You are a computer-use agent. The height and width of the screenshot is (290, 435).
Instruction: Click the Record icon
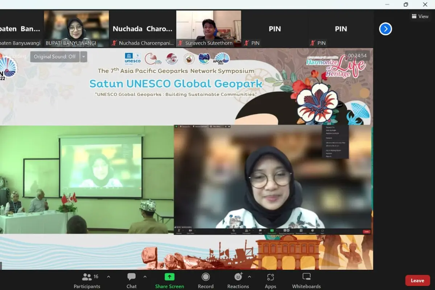pyautogui.click(x=206, y=277)
